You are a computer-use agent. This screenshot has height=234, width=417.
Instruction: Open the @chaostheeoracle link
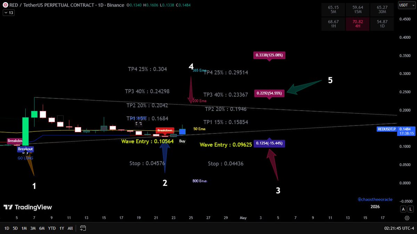[375, 199]
